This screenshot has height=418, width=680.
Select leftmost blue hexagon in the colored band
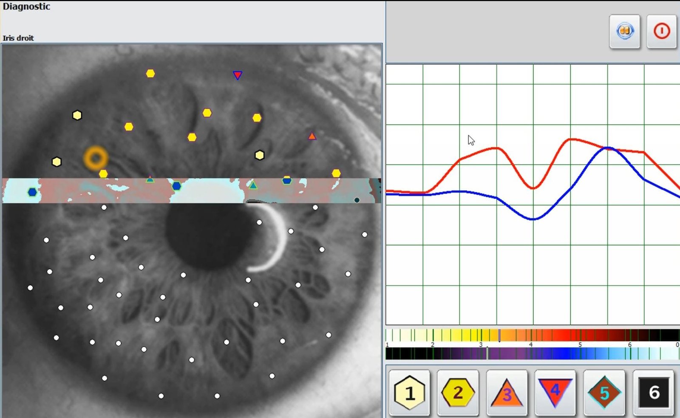32,192
